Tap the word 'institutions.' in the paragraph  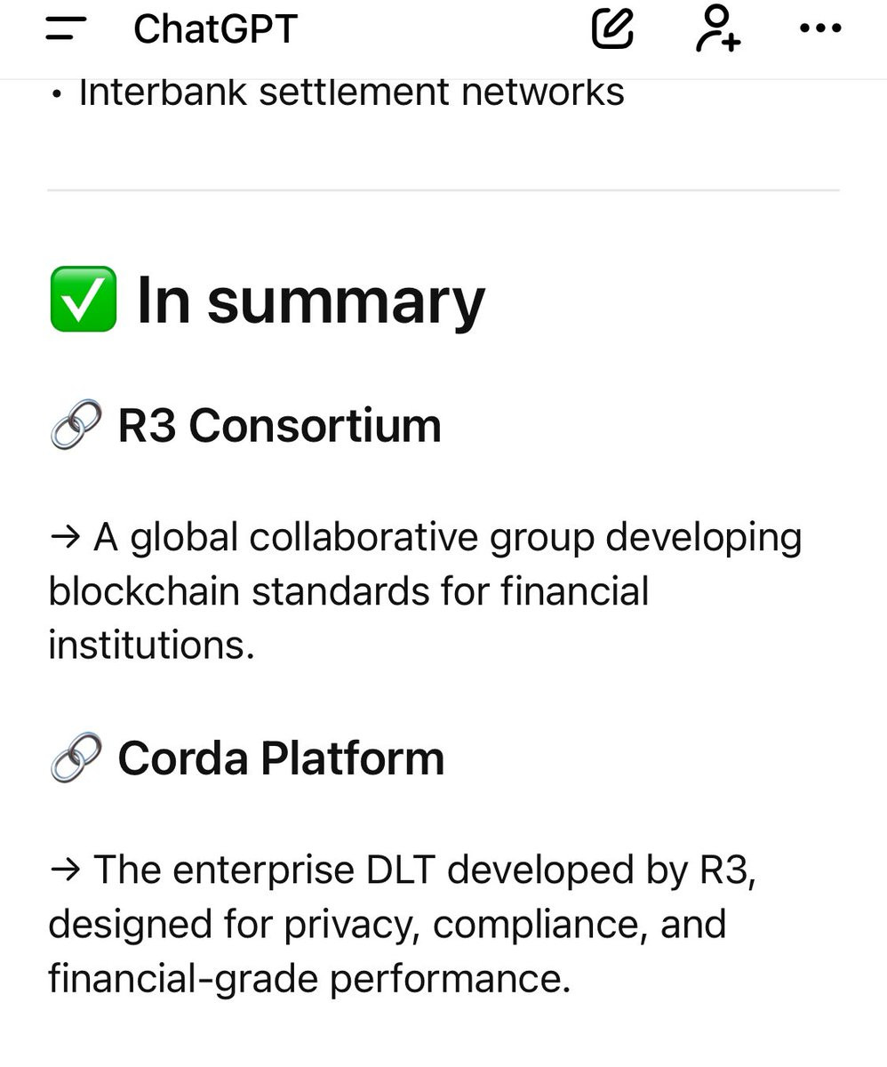[151, 646]
